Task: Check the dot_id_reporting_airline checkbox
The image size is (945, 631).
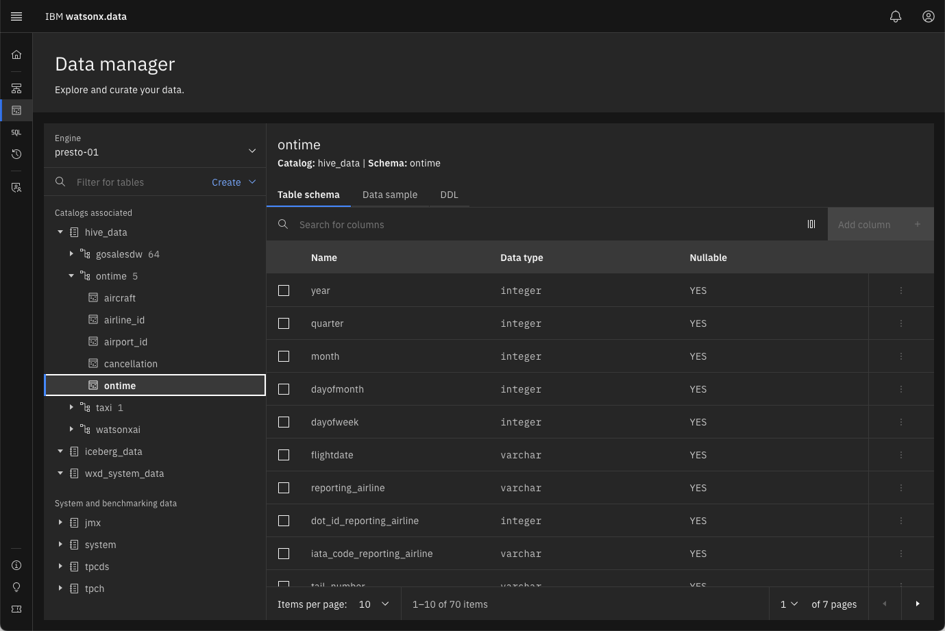Action: pyautogui.click(x=284, y=521)
